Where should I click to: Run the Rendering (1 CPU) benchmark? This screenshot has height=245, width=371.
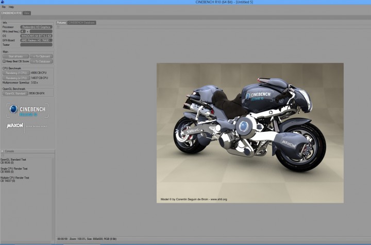pyautogui.click(x=16, y=73)
